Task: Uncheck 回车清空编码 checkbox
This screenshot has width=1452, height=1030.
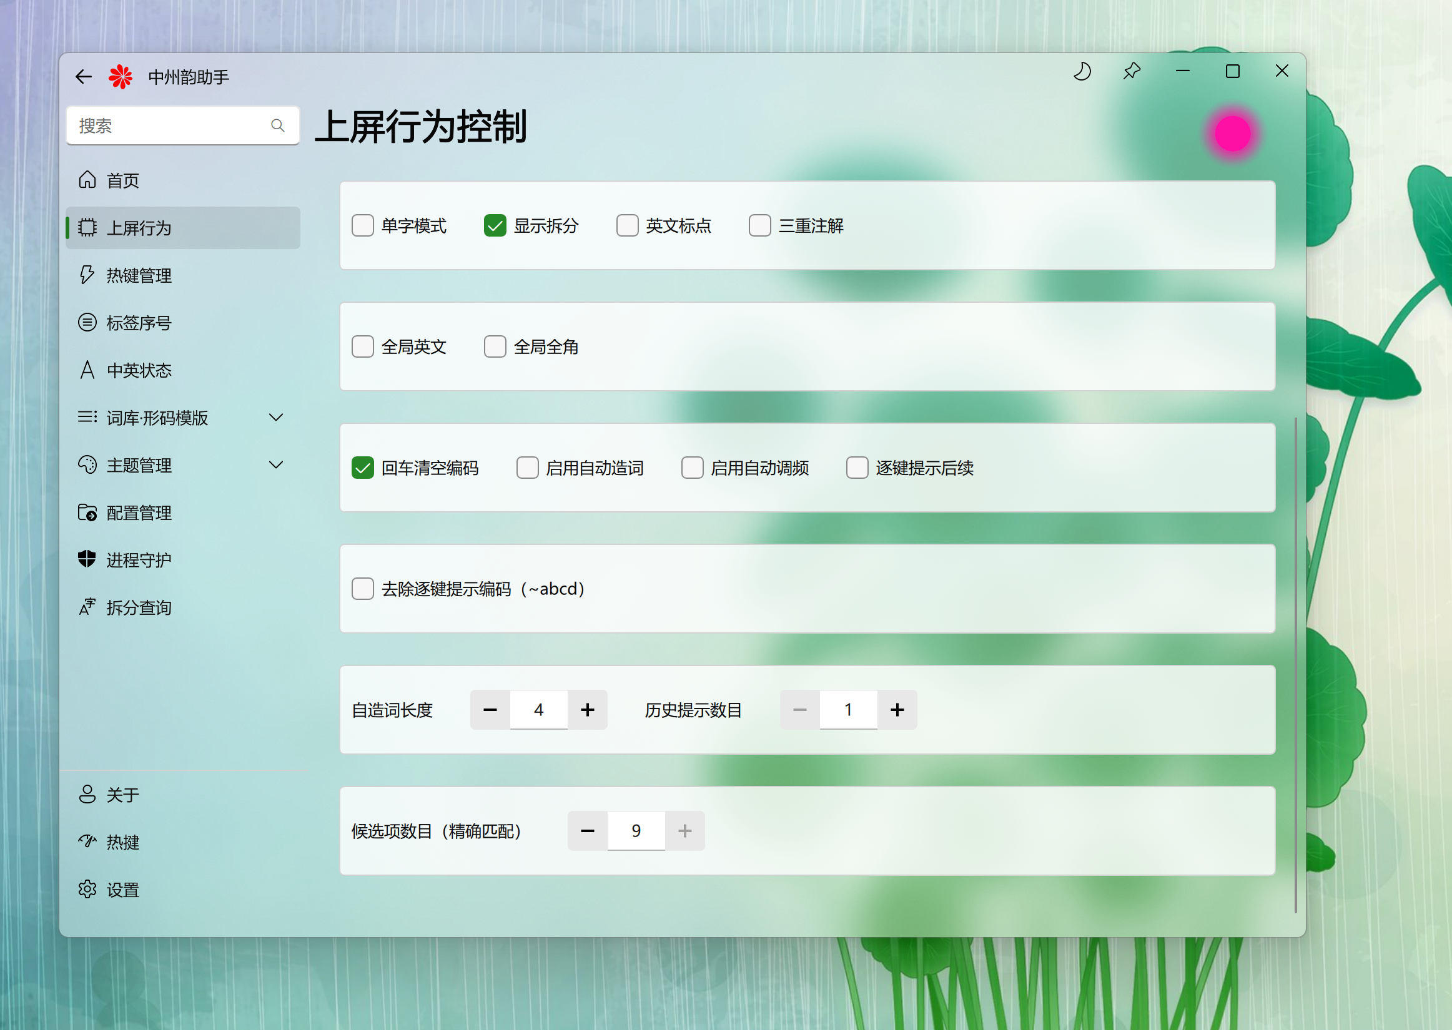Action: pyautogui.click(x=363, y=468)
